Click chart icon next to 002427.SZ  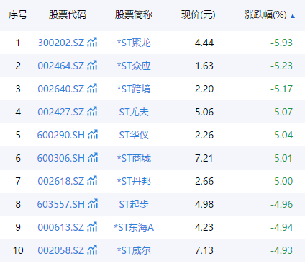(x=92, y=112)
